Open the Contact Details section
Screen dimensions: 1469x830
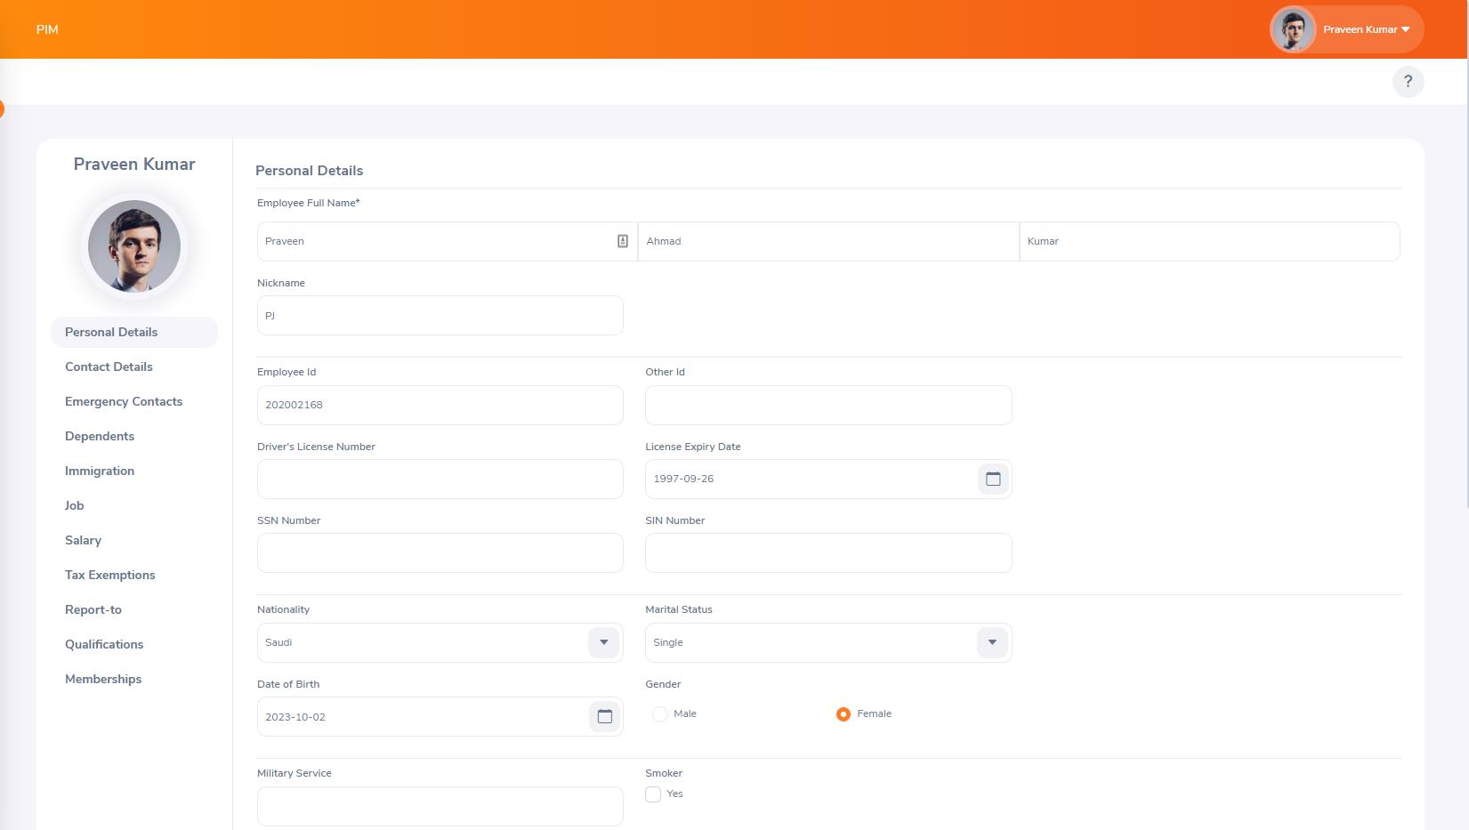108,367
